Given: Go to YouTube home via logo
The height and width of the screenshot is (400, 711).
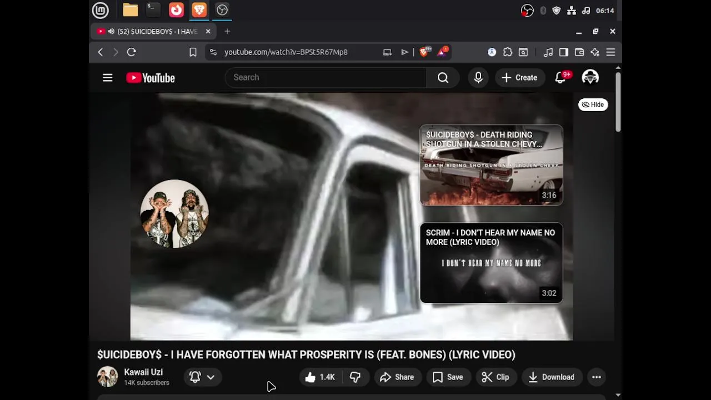Looking at the screenshot, I should point(151,78).
